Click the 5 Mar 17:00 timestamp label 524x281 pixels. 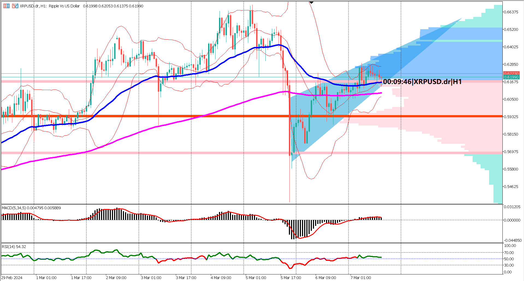(x=291, y=277)
